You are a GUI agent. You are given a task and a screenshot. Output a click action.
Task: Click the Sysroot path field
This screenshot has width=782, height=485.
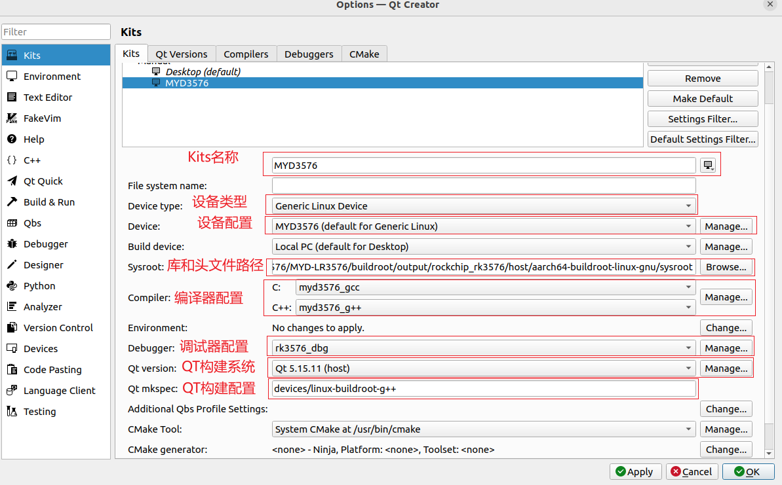click(x=484, y=267)
